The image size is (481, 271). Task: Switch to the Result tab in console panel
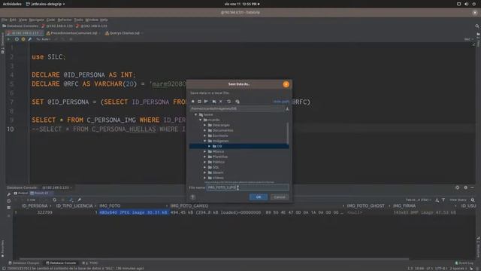41,193
